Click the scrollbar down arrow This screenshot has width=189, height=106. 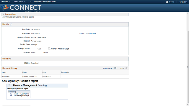[x=188, y=105]
